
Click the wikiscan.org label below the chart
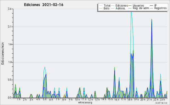pos(85,102)
